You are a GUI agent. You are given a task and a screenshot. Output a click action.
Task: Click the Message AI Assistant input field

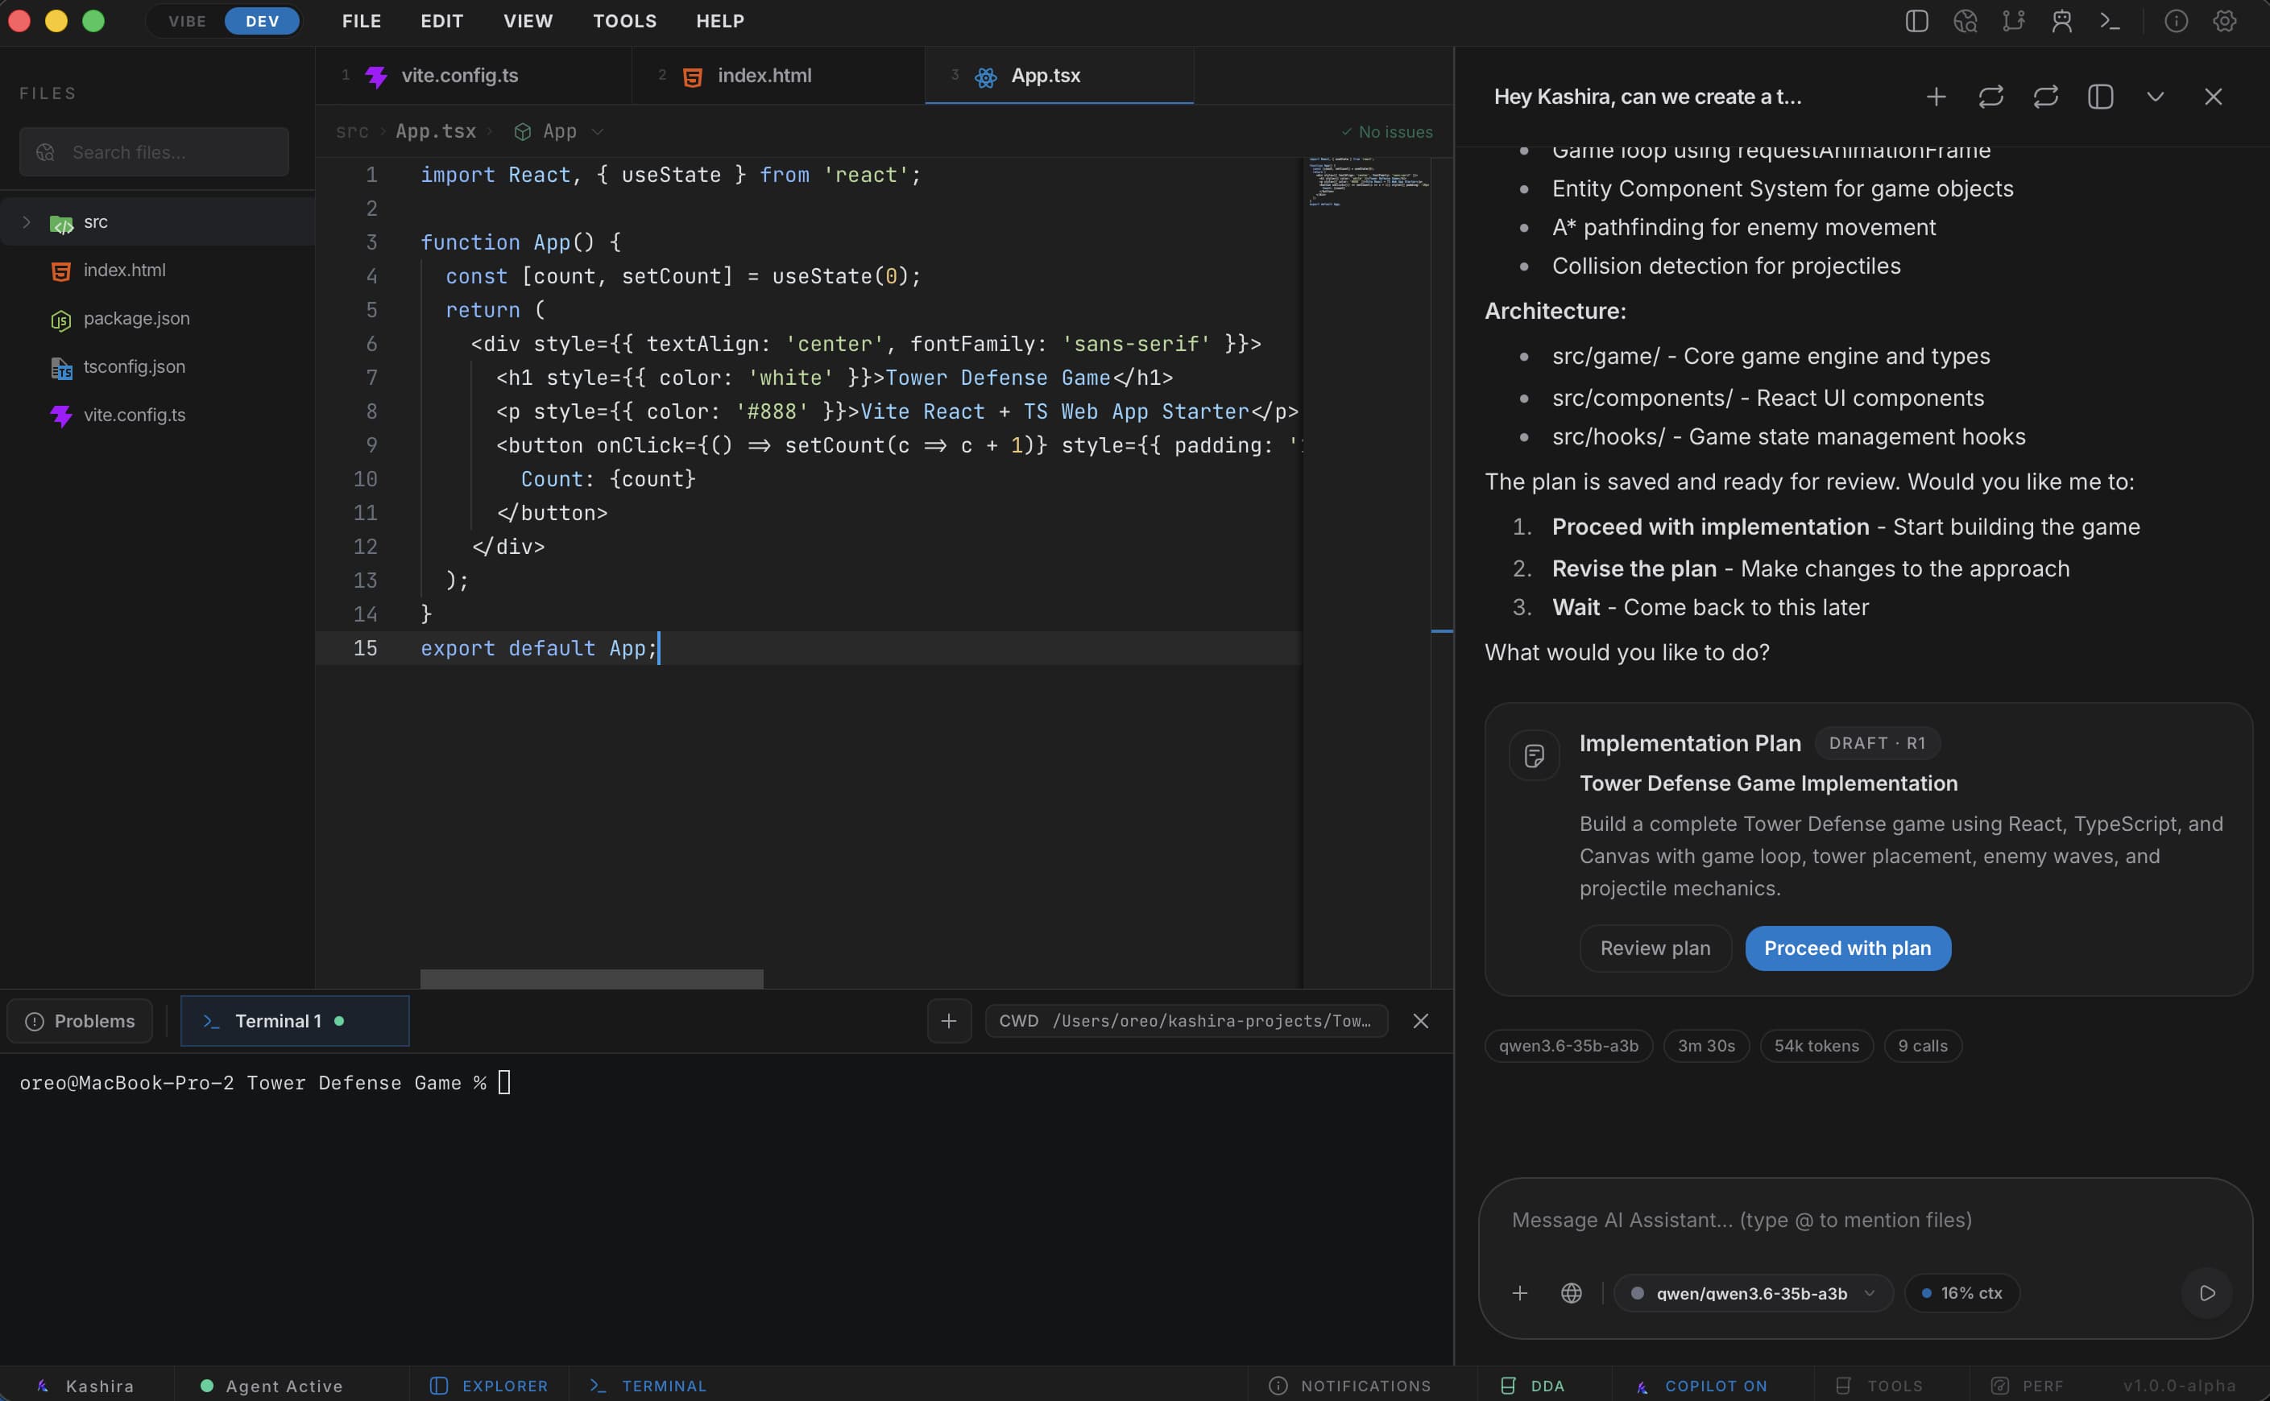(x=1864, y=1219)
